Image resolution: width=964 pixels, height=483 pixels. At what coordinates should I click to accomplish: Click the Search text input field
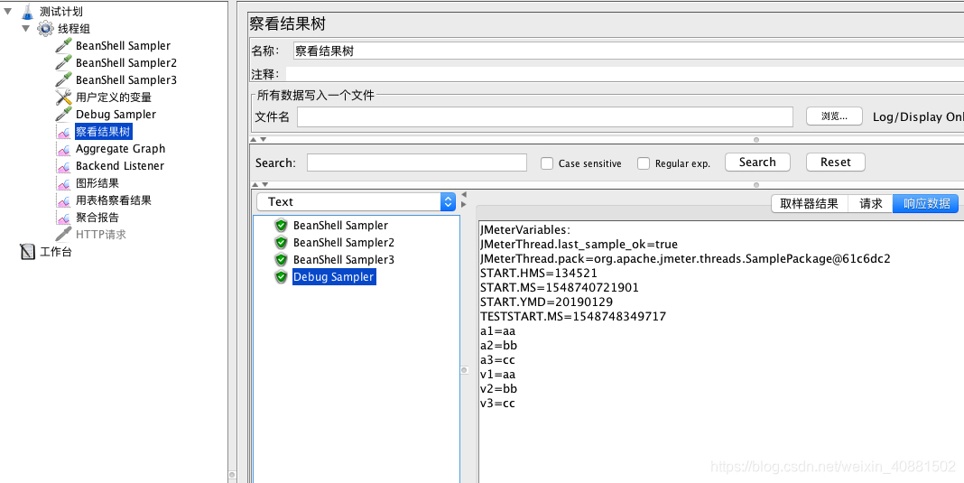click(x=417, y=163)
